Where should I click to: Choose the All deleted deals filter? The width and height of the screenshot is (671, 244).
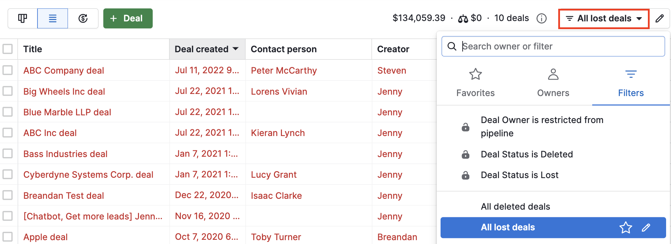coord(515,206)
